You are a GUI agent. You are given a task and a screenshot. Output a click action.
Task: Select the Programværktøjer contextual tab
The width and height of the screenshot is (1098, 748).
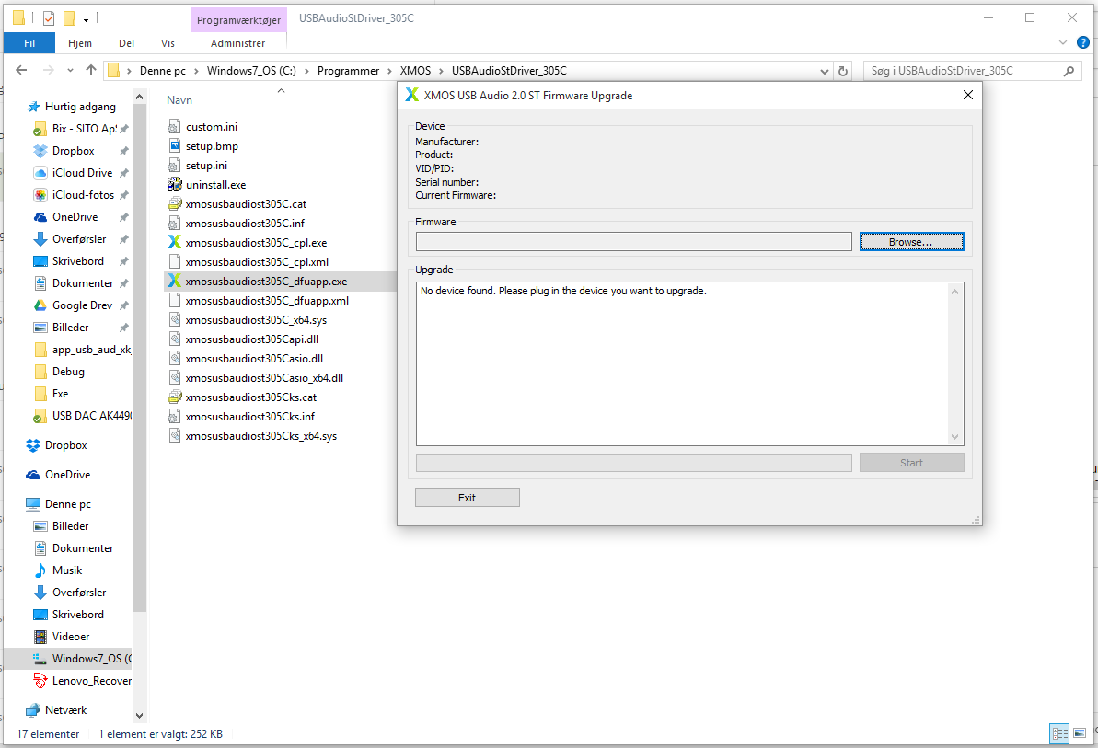tap(238, 20)
